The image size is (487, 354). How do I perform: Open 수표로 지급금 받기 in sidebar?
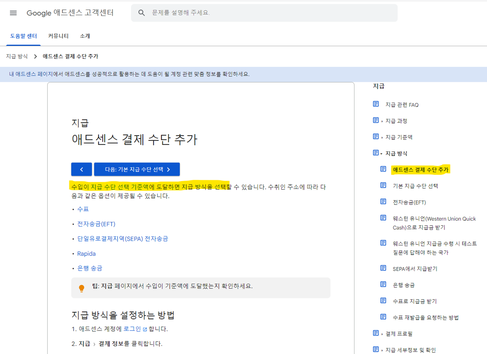point(415,301)
